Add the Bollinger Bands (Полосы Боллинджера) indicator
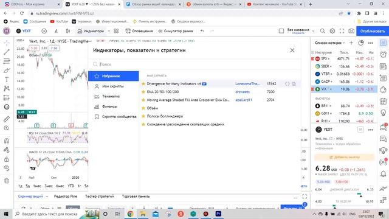This screenshot has height=219, width=389. point(165,116)
